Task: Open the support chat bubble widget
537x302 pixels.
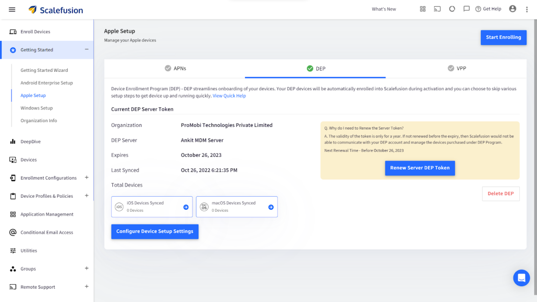Action: (x=521, y=278)
